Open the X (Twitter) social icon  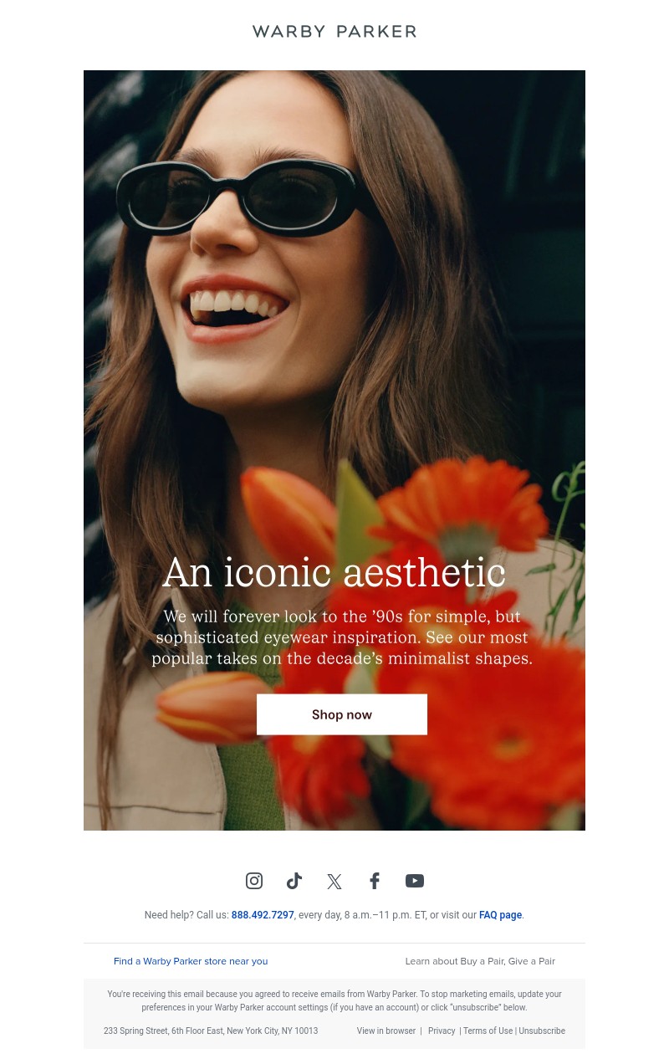(x=334, y=881)
